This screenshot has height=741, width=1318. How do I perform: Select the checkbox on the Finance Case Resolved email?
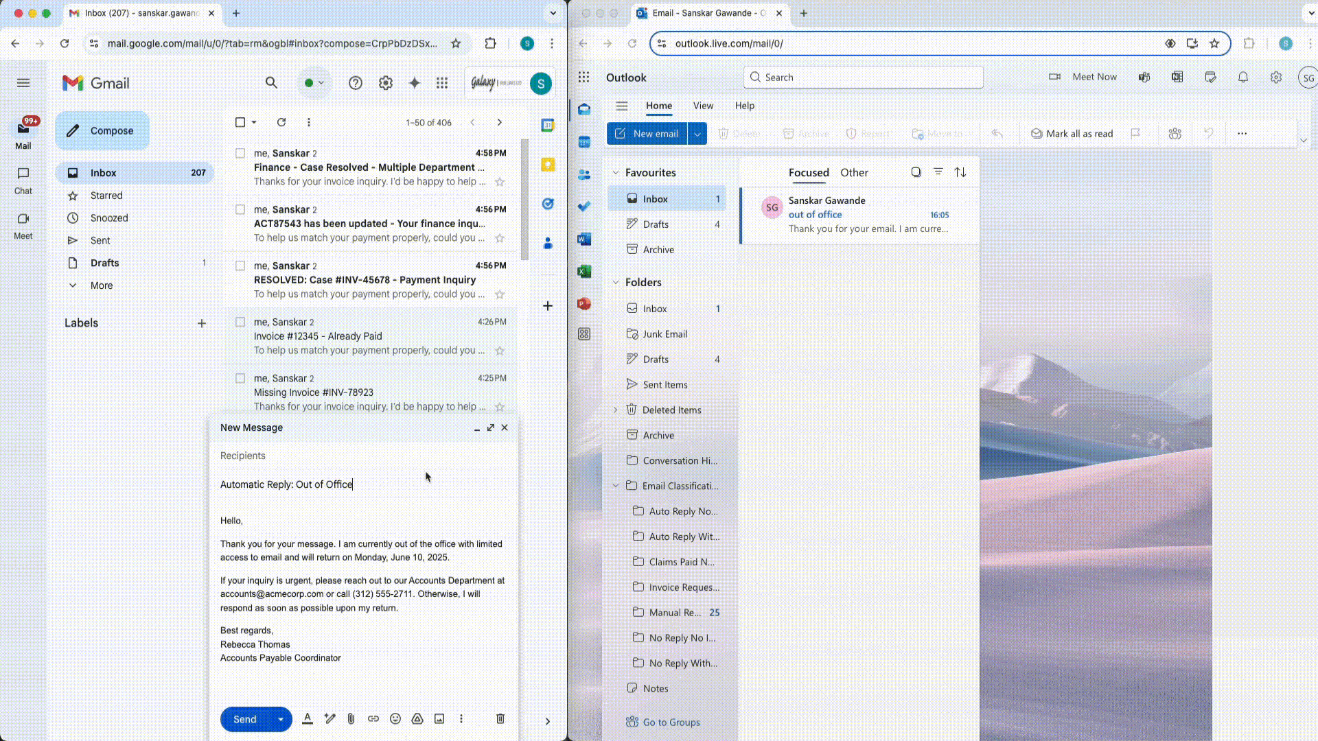(241, 153)
